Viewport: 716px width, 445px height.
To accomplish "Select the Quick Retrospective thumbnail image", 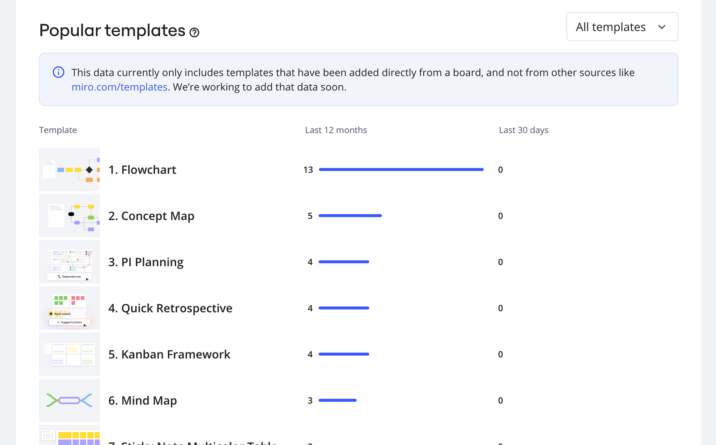I will [69, 308].
